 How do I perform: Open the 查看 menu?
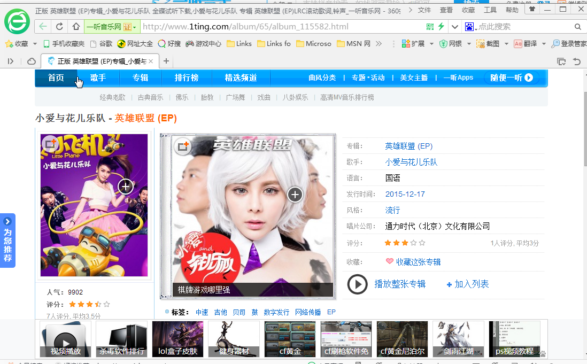pyautogui.click(x=446, y=10)
